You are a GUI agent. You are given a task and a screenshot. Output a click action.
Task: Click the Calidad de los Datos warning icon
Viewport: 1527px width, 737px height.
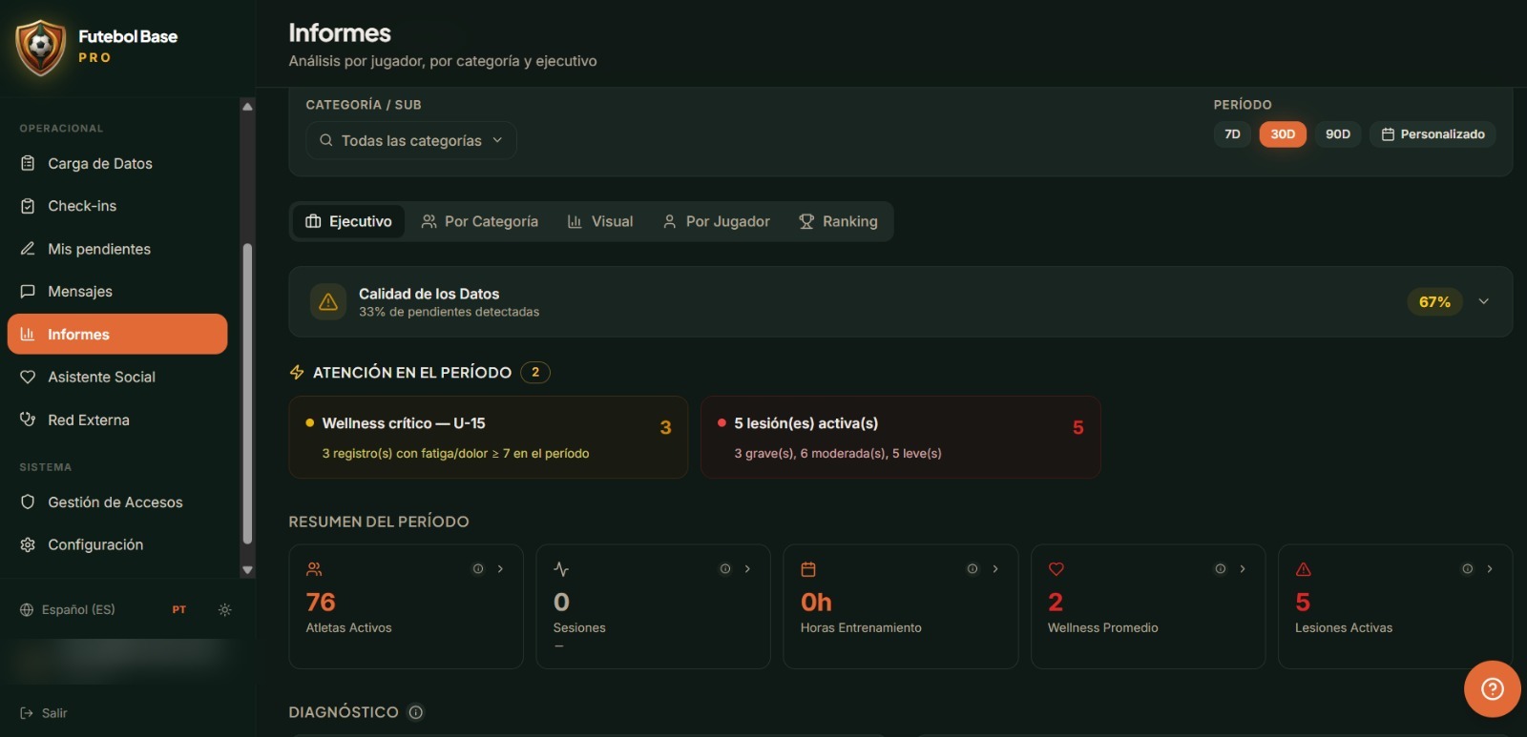pos(328,302)
